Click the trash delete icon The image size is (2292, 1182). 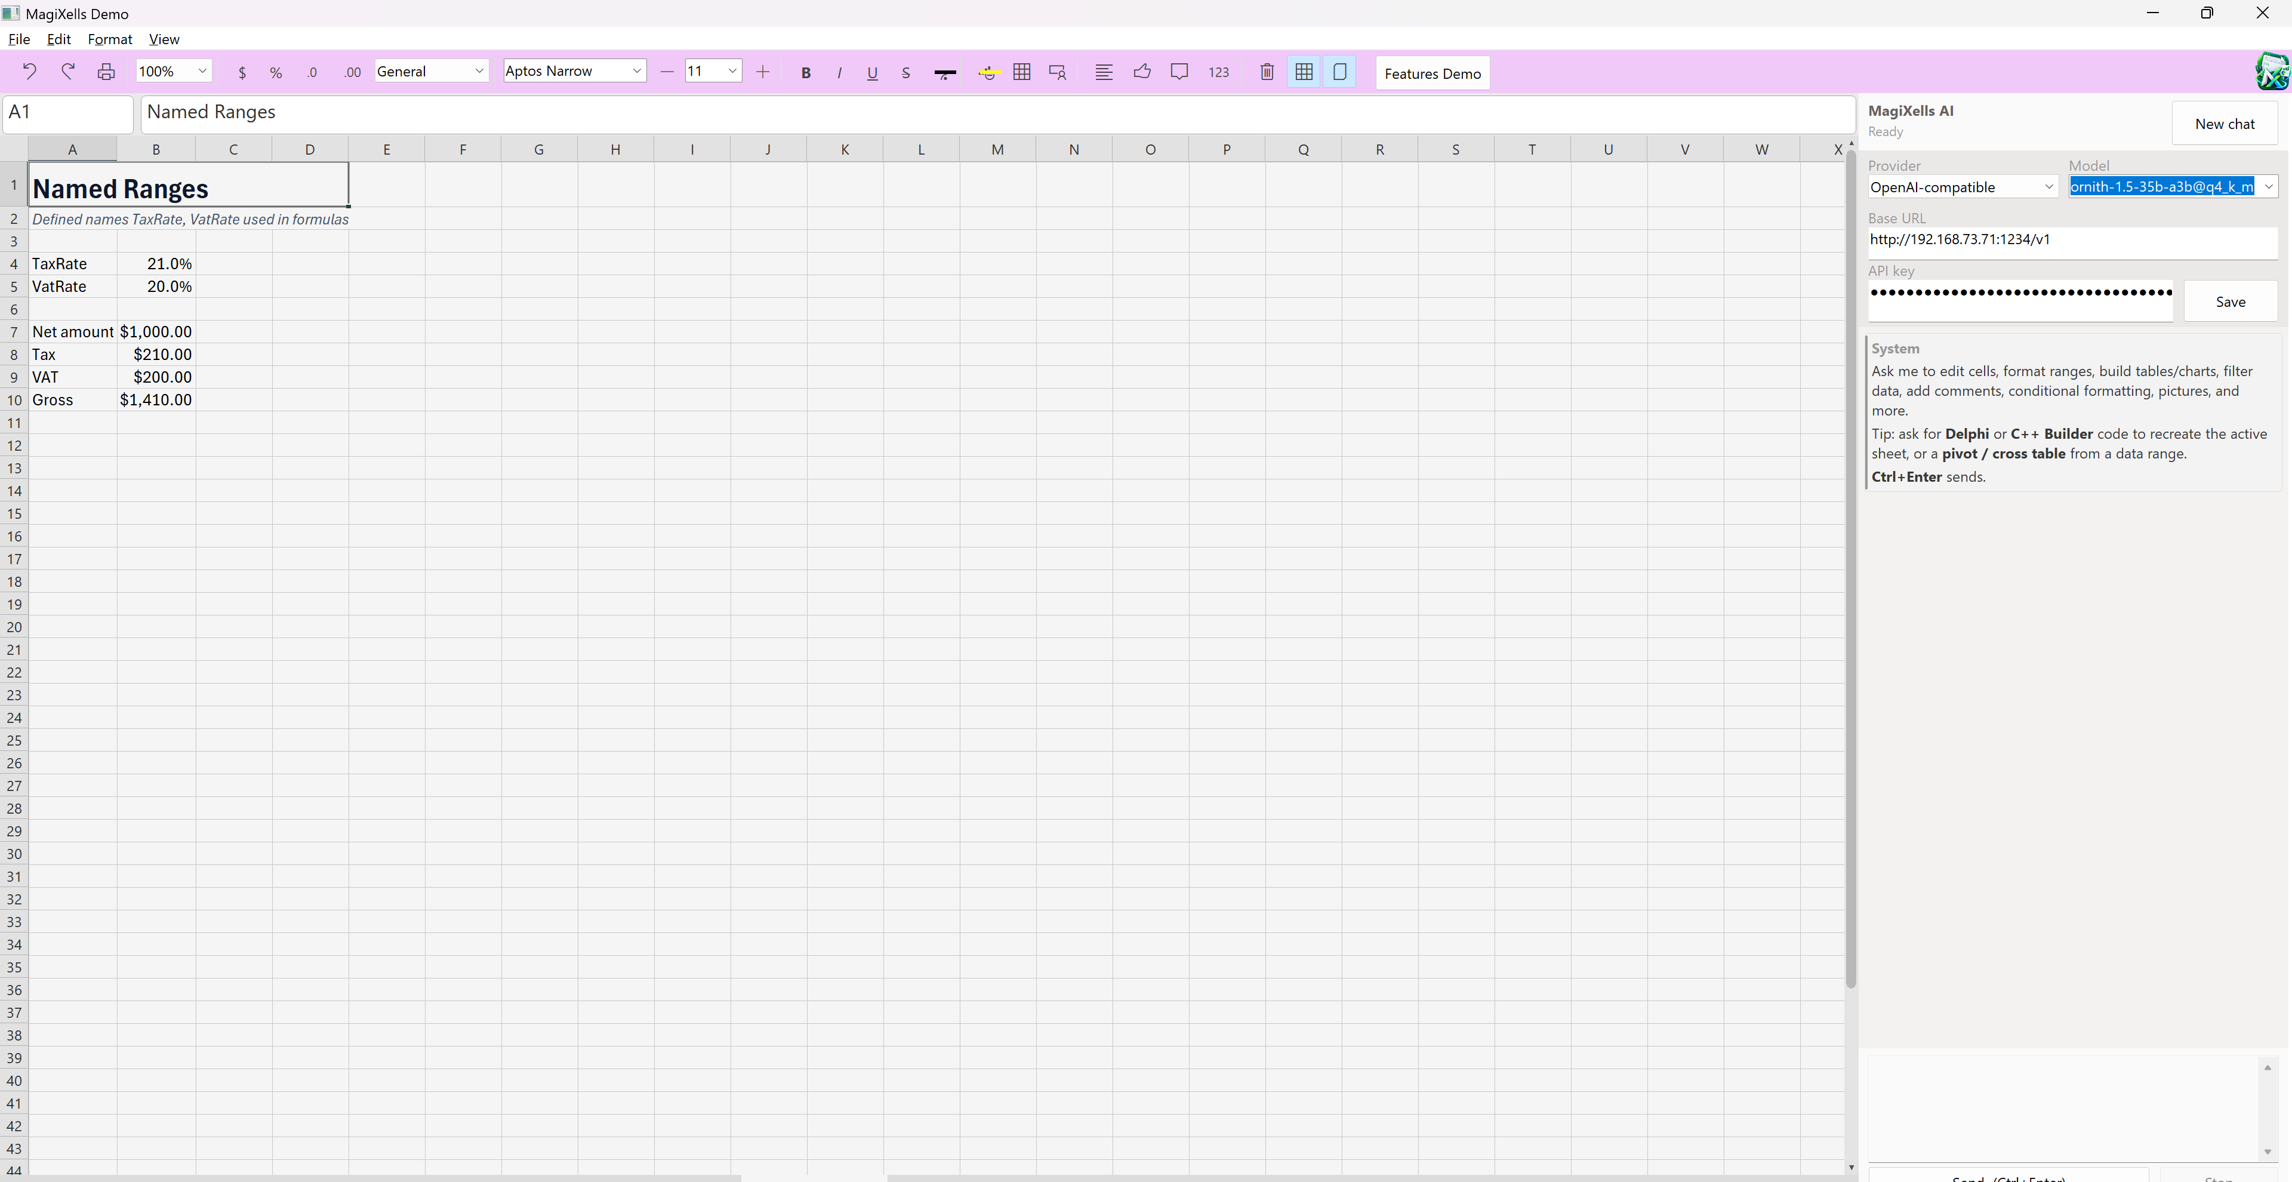coord(1267,72)
